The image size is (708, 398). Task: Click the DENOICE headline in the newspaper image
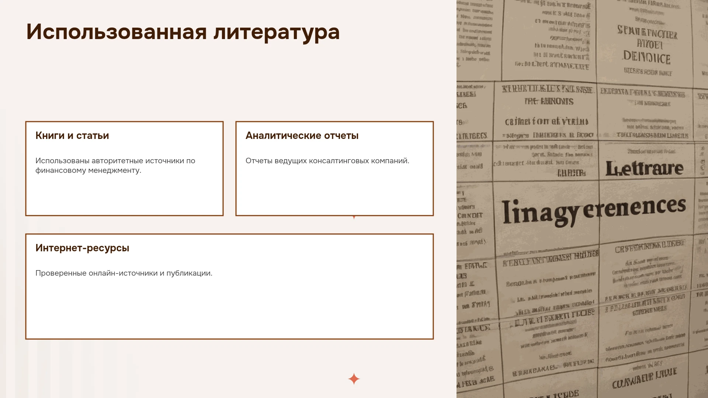tap(646, 57)
